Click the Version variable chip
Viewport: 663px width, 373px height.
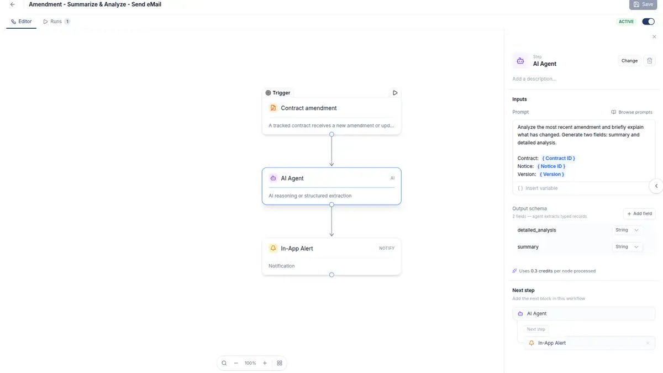[552, 174]
